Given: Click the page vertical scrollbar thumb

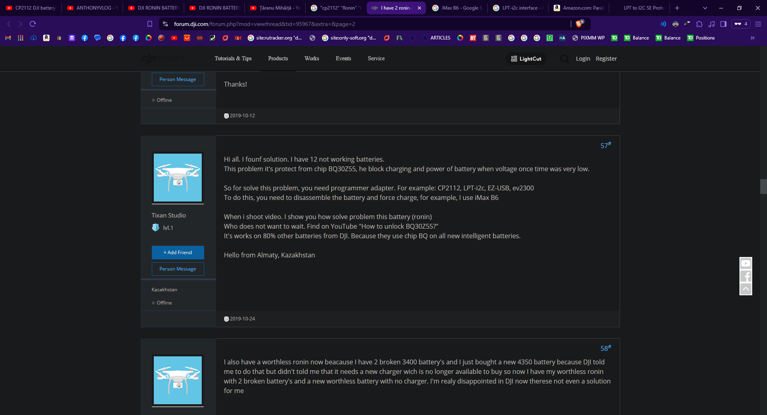Looking at the screenshot, I should pyautogui.click(x=763, y=187).
